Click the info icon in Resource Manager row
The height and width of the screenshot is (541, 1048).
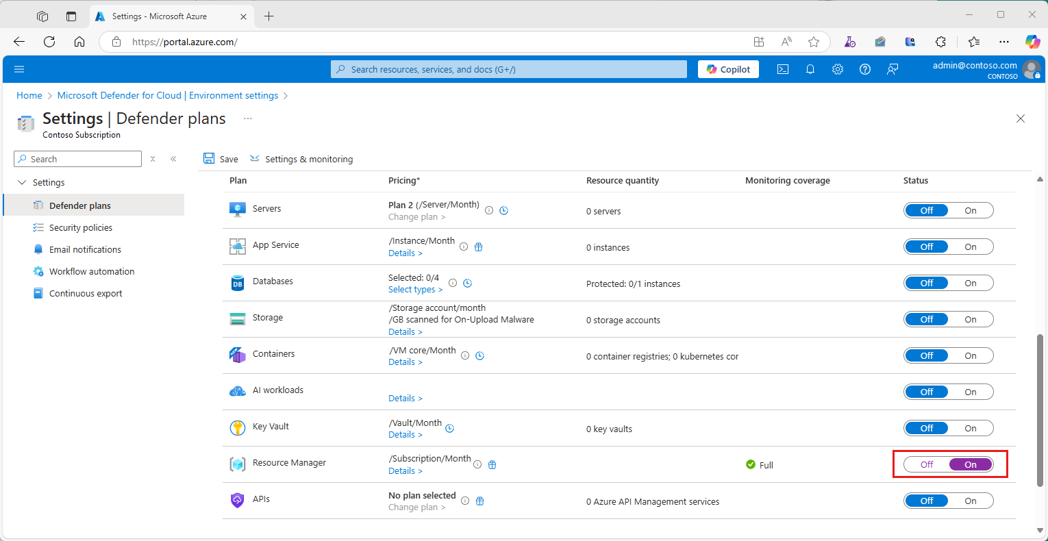(477, 464)
